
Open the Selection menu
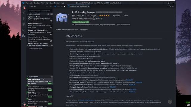coord(37,3)
